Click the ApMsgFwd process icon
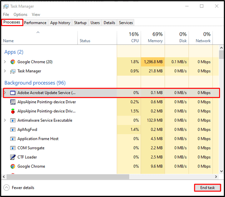225x197 pixels. 13,130
